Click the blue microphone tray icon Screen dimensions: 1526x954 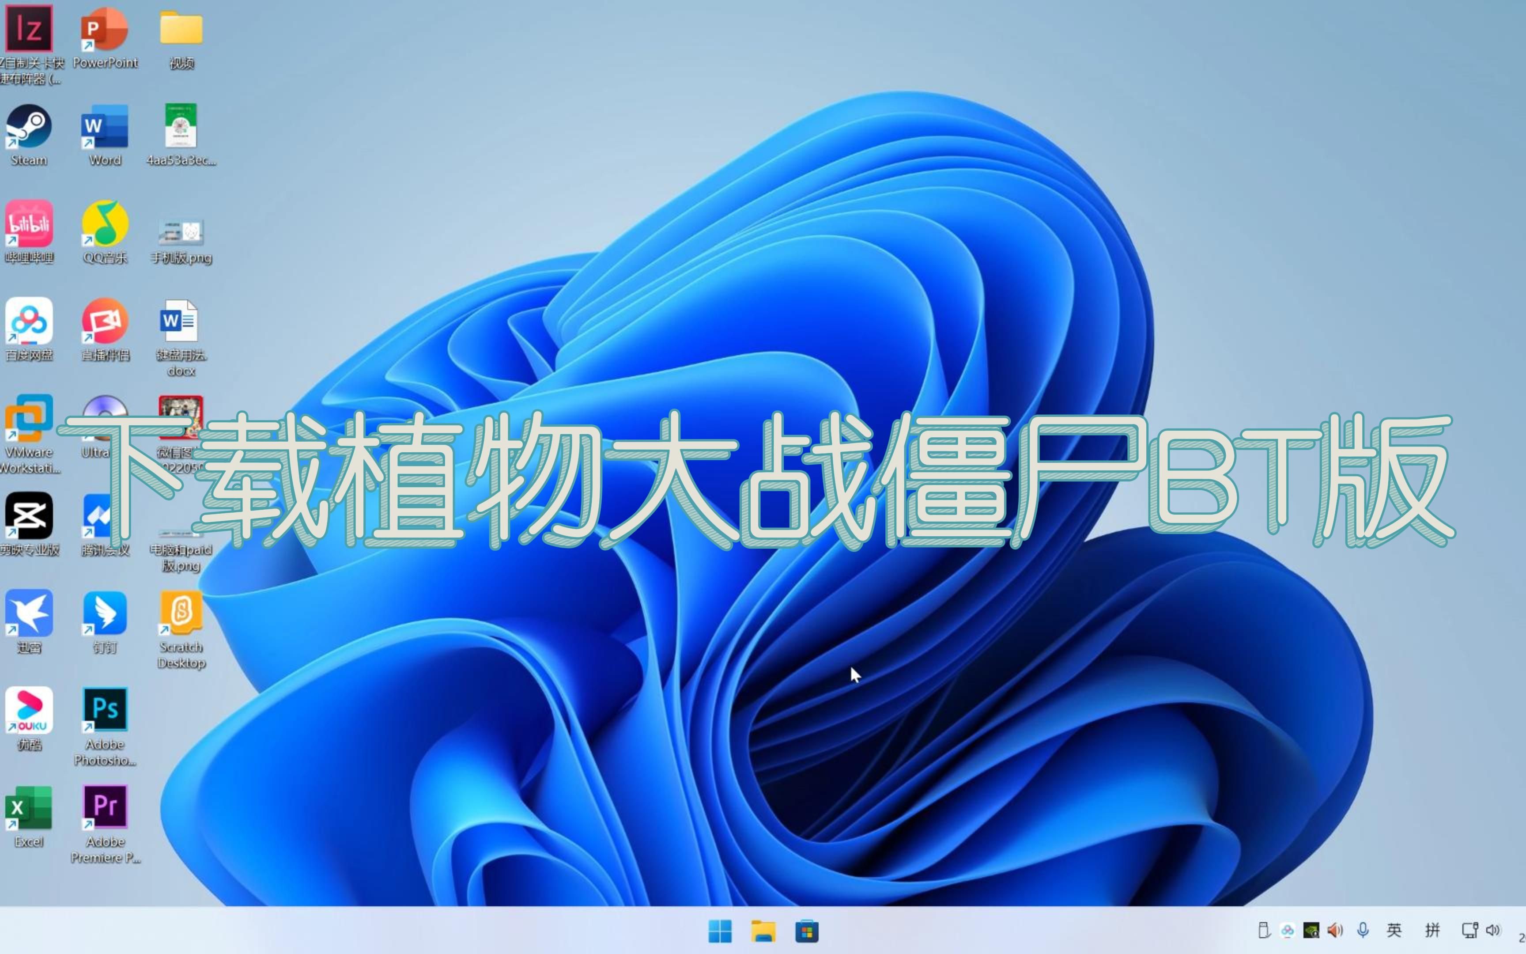1363,930
